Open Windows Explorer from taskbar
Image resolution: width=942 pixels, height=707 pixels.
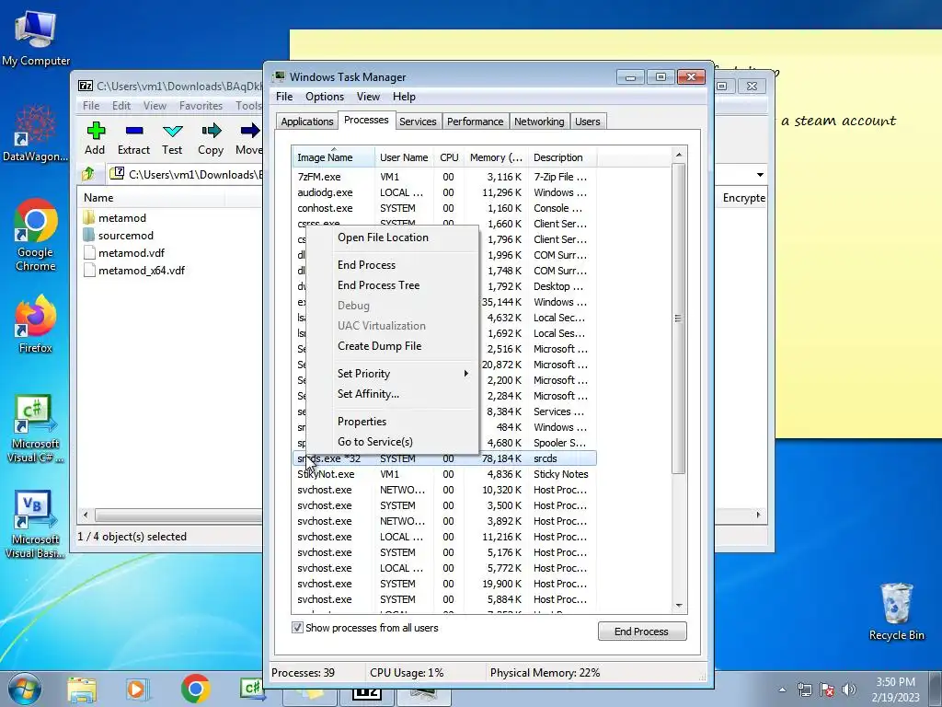(82, 690)
